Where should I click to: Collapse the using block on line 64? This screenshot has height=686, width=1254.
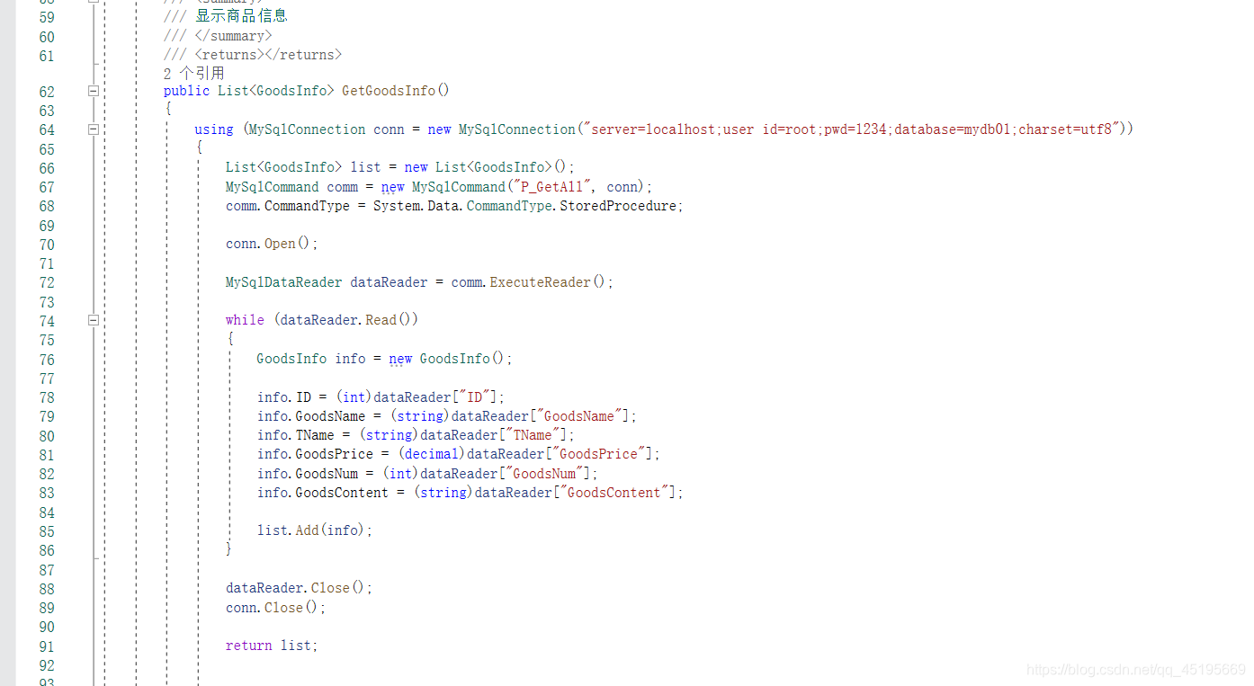pos(93,129)
